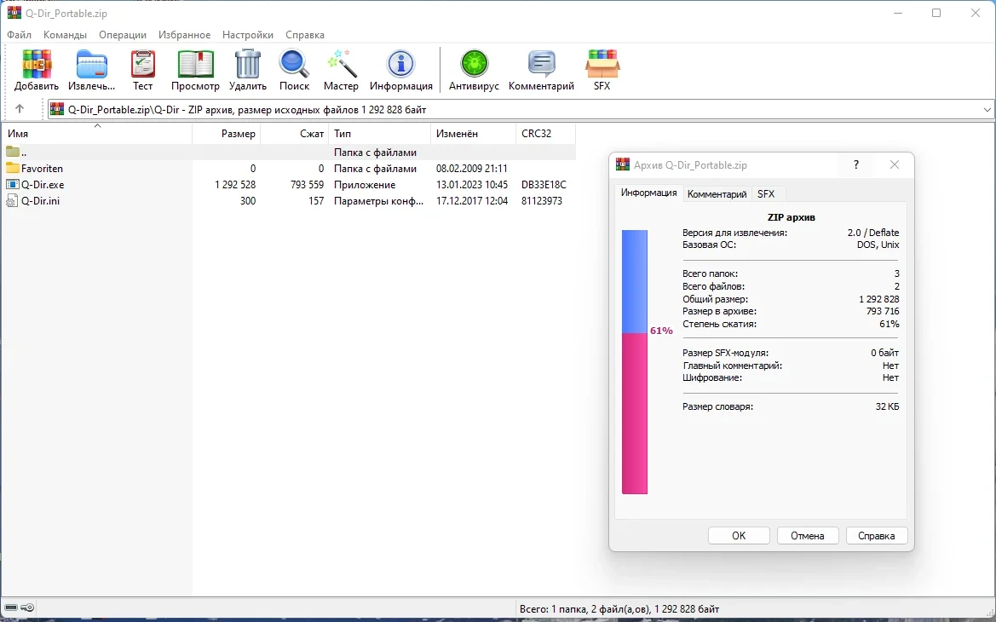Sort by the Изменён column header
996x622 pixels.
pos(473,134)
